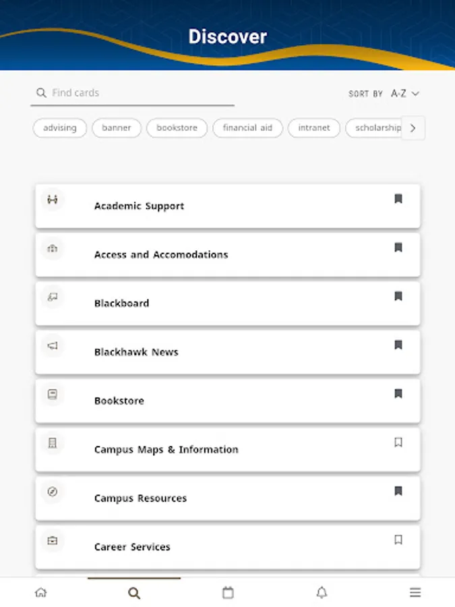455x607 pixels.
Task: Open Access and Accomodations card
Action: tap(228, 255)
